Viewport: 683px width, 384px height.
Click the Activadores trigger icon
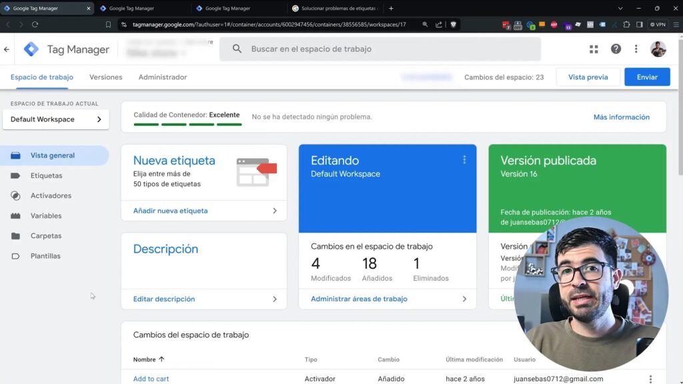(x=16, y=195)
